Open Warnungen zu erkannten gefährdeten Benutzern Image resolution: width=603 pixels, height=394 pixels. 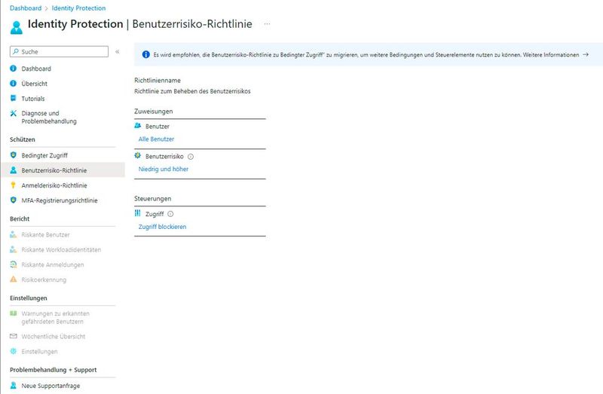point(55,317)
